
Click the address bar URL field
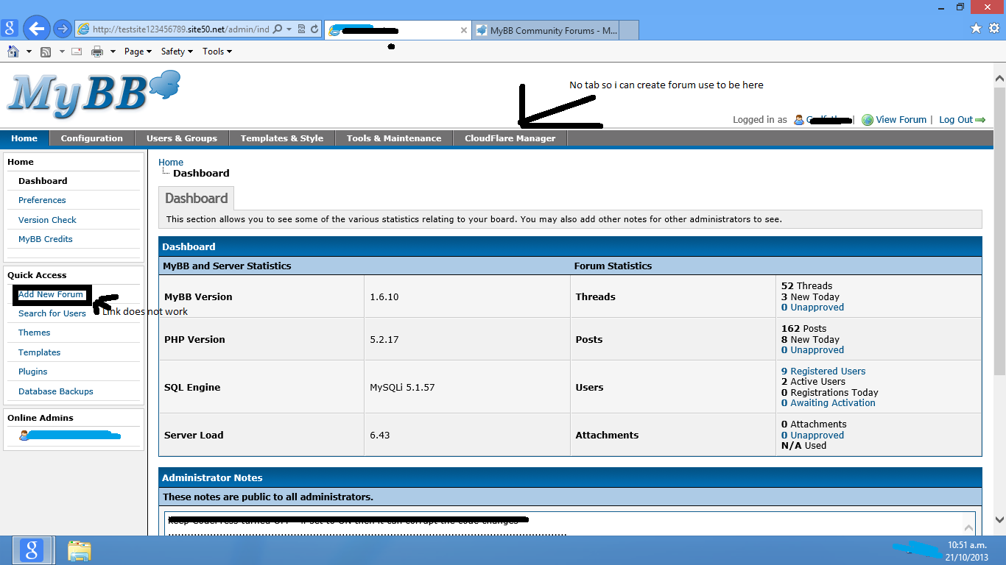coord(181,29)
